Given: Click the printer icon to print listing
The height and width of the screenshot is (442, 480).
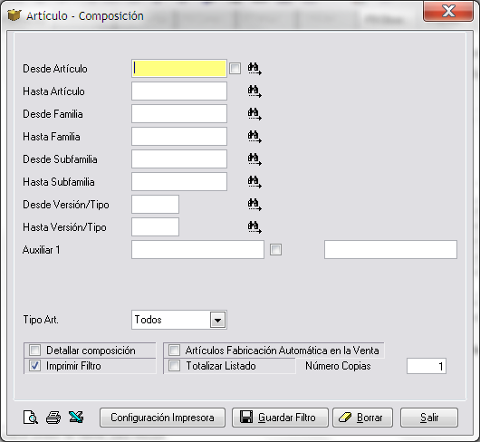Looking at the screenshot, I should [53, 418].
